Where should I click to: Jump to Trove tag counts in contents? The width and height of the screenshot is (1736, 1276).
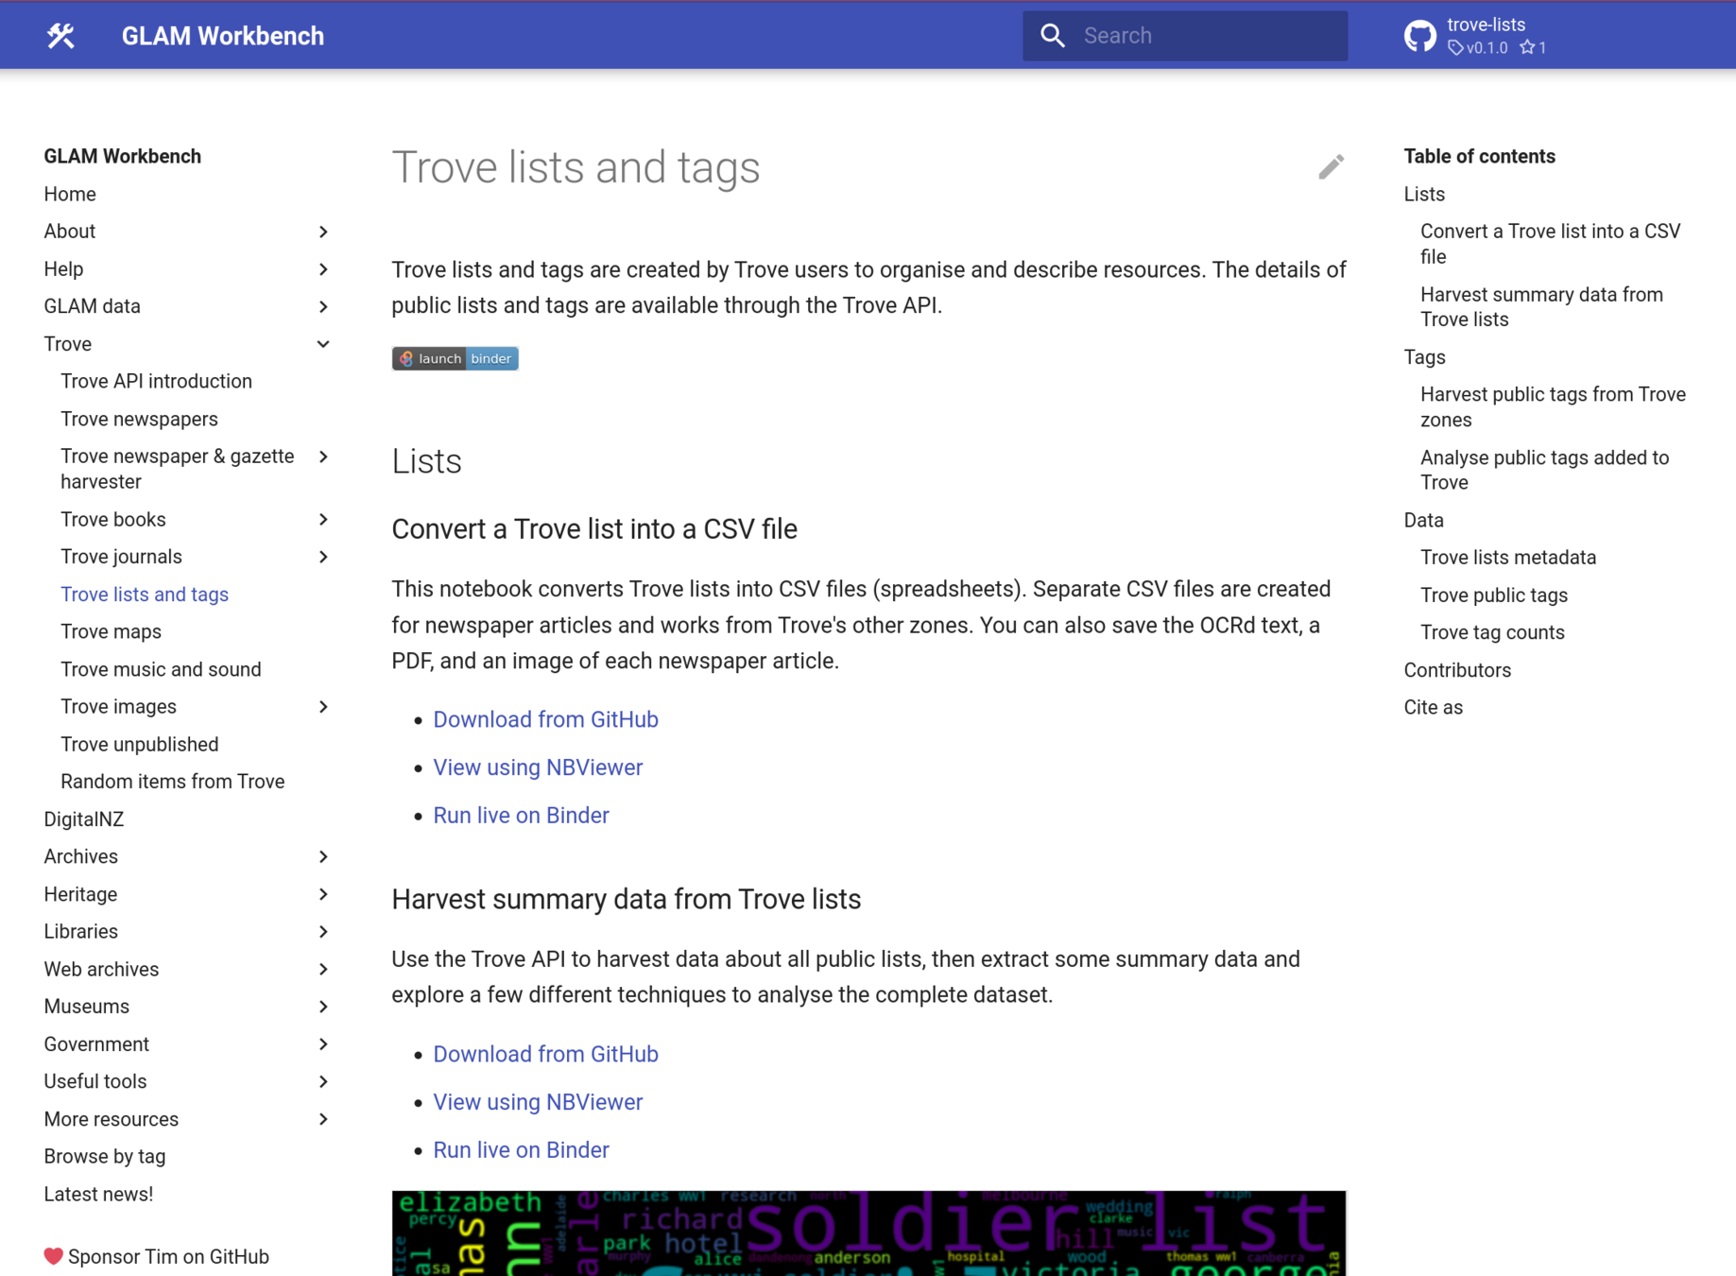point(1492,632)
